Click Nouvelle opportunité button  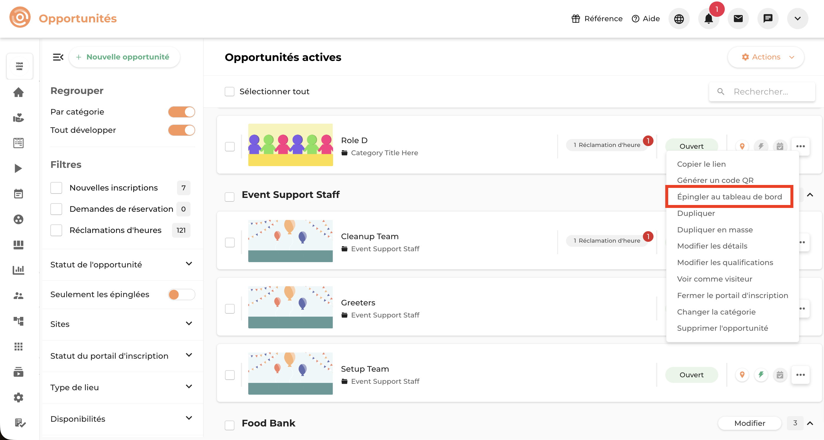pos(124,57)
